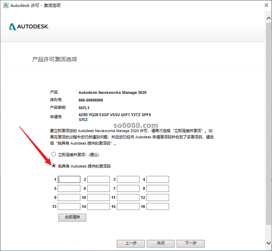Click the Autodesk logo in the header
This screenshot has height=251, width=272.
click(29, 27)
